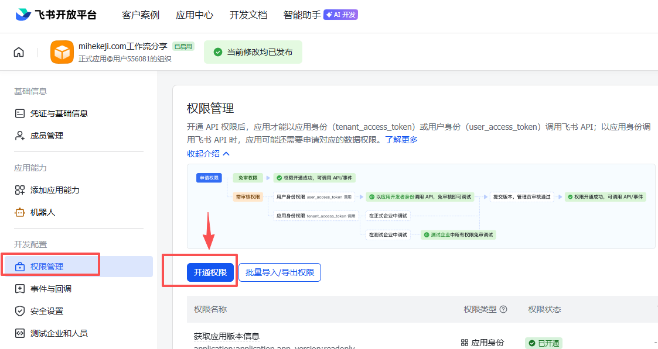Click the Feishu Open Platform logo
This screenshot has height=349, width=658.
pos(56,15)
